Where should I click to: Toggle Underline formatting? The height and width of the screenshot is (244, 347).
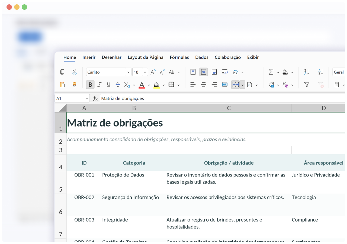108,85
